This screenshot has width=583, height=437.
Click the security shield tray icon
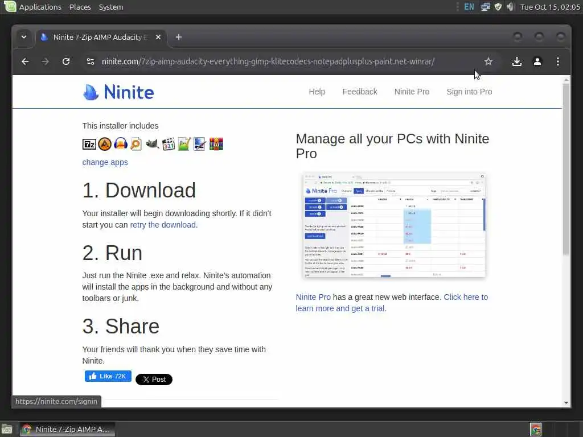[x=498, y=7]
